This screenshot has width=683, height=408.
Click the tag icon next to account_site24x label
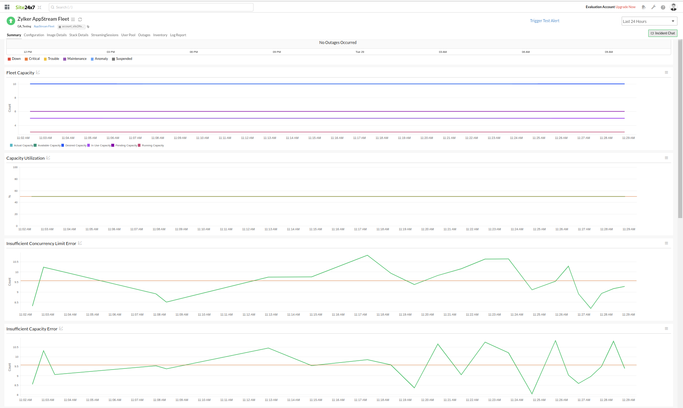click(88, 26)
